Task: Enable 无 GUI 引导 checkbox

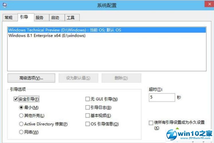Action: (x=88, y=99)
